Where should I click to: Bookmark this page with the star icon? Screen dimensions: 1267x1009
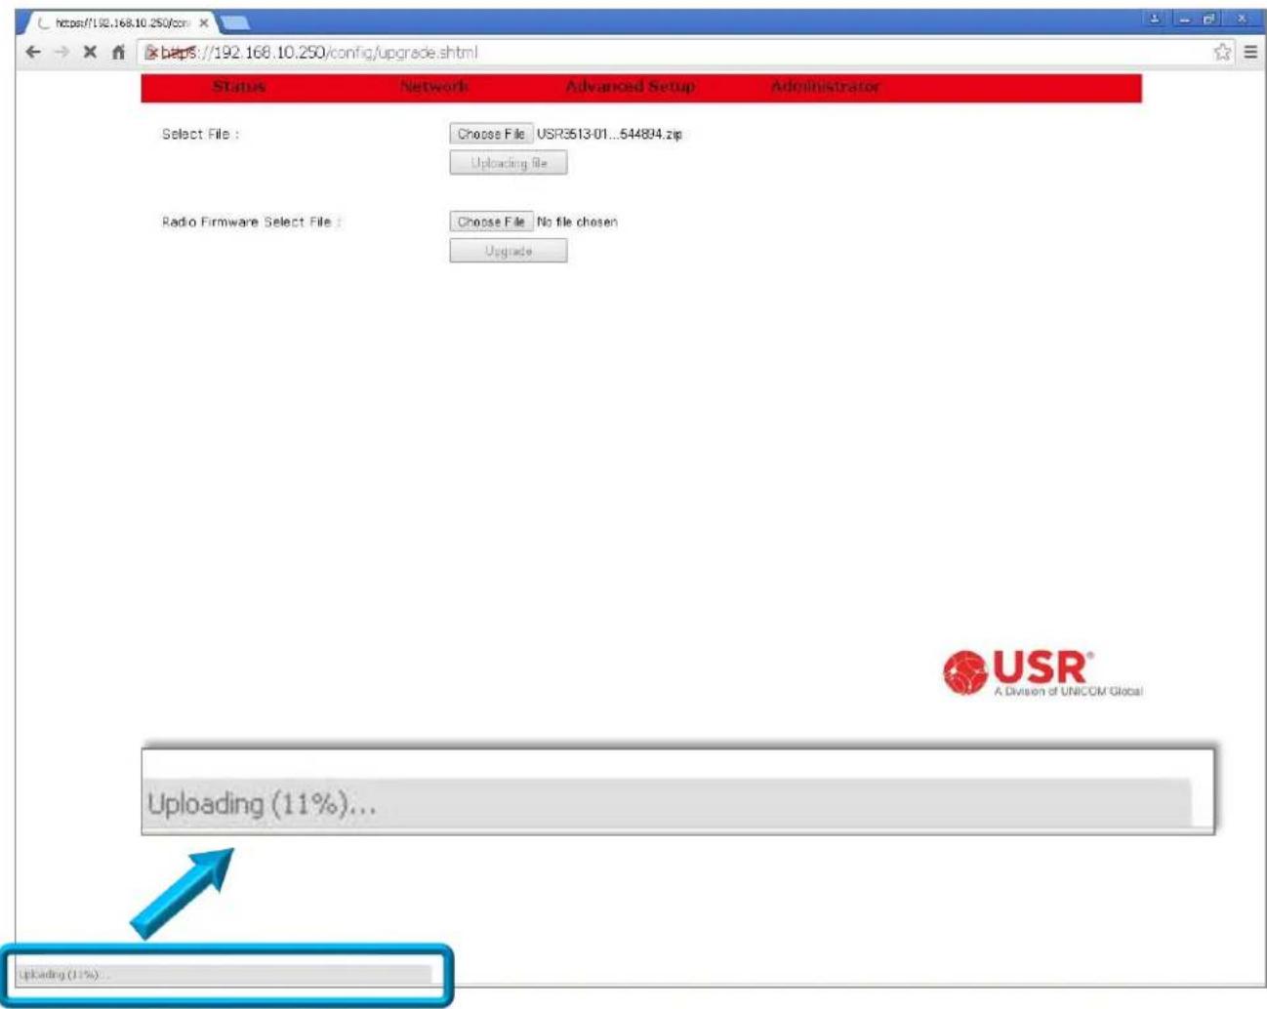tap(1222, 53)
